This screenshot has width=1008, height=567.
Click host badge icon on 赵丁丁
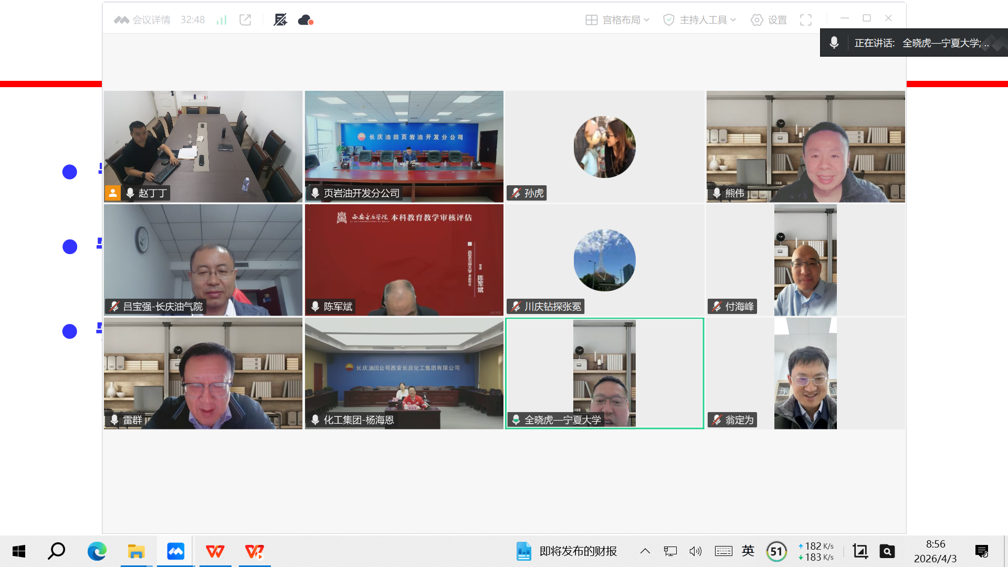(x=112, y=193)
